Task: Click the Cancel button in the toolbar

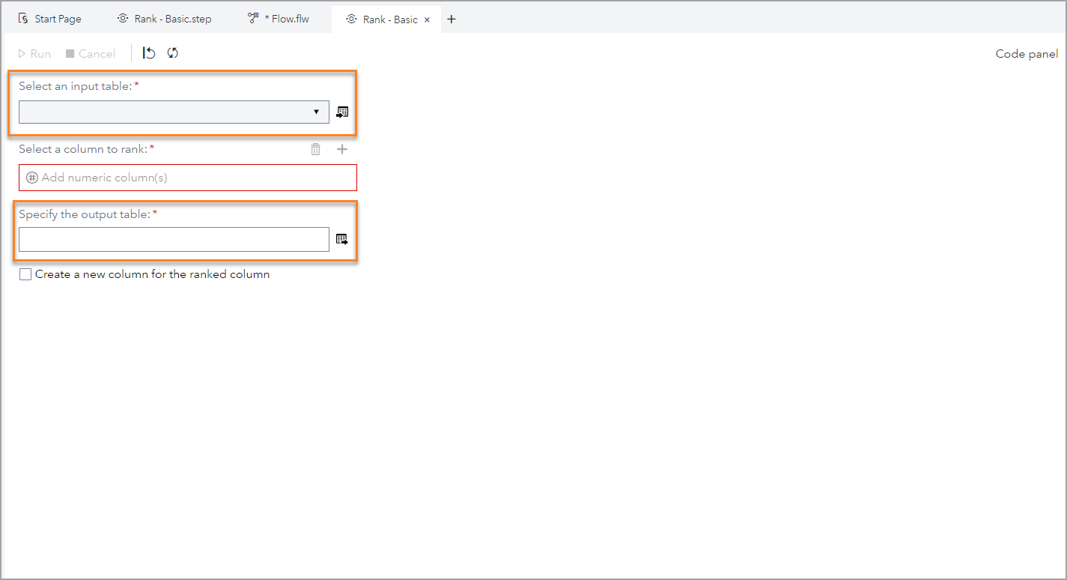Action: coord(90,53)
